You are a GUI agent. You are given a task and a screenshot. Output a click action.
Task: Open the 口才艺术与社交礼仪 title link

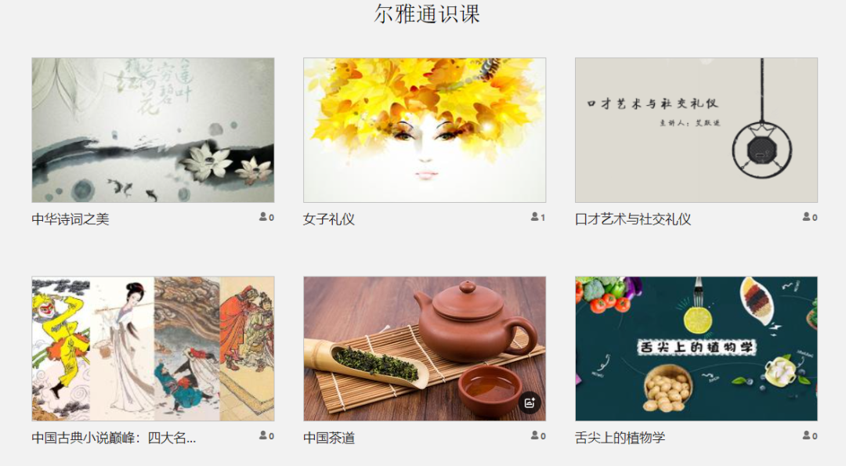coord(633,219)
